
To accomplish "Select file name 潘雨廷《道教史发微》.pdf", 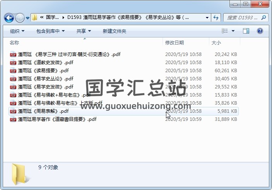I will (x=45, y=63).
